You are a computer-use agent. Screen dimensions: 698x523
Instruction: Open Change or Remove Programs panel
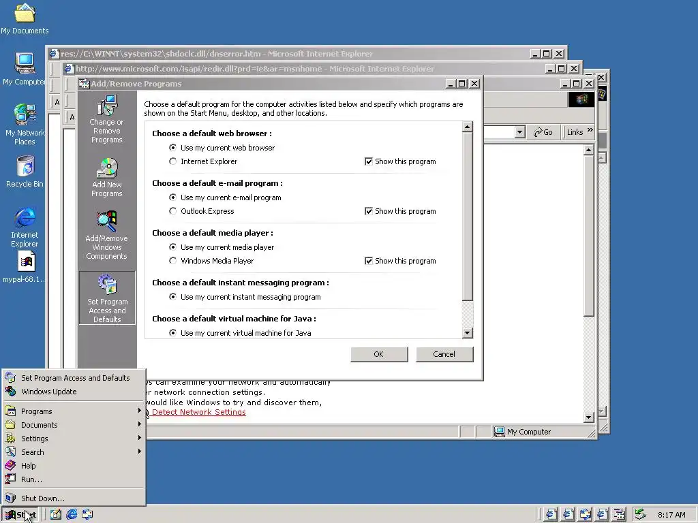click(x=107, y=118)
